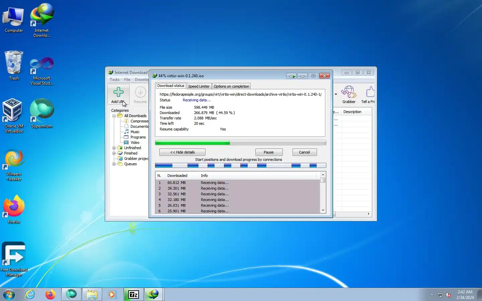Screen dimensions: 482x301
Task: Open 7-Zip from the taskbar
Action: 134,295
